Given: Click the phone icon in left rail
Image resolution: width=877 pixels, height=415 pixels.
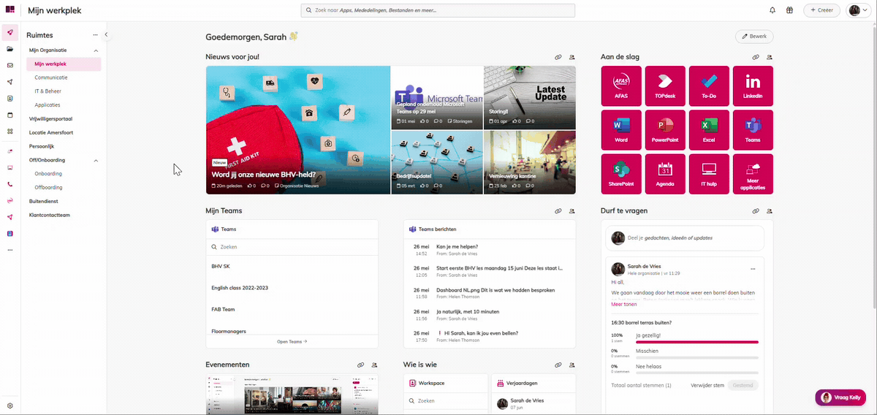Looking at the screenshot, I should [x=10, y=185].
